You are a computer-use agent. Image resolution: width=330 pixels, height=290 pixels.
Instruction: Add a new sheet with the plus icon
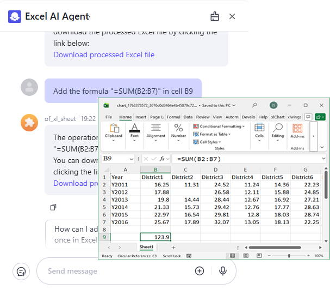173,247
